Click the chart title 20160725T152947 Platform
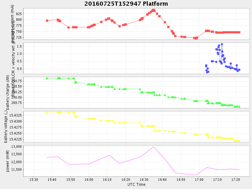The height and width of the screenshot is (189, 252). [x=126, y=4]
